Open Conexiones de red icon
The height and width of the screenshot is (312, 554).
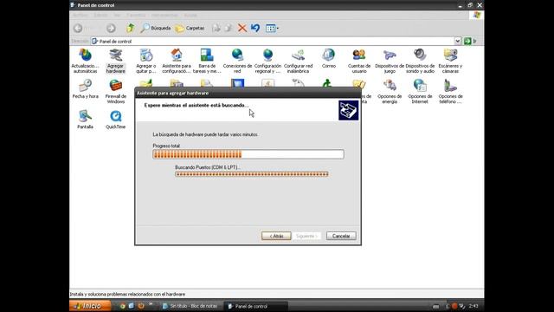pyautogui.click(x=237, y=61)
